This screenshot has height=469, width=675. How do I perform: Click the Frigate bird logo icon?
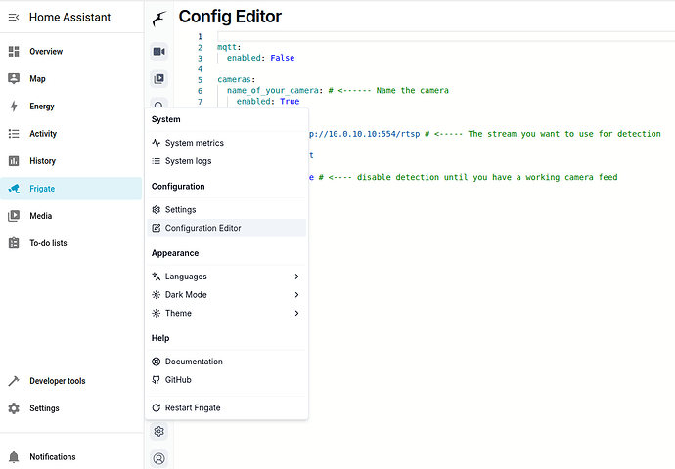pos(159,18)
